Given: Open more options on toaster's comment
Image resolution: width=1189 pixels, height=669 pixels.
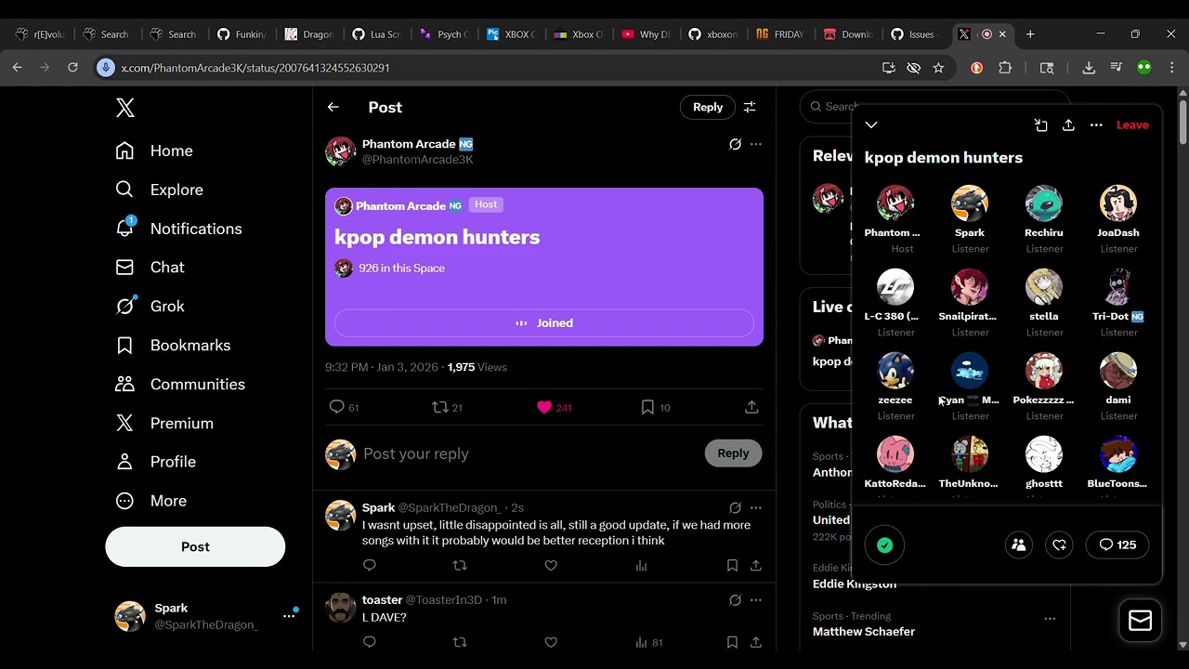Looking at the screenshot, I should point(756,600).
